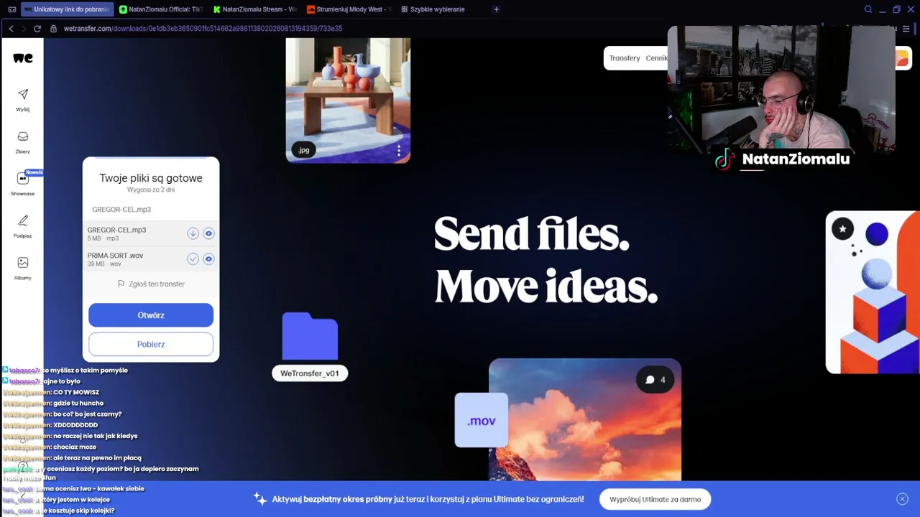Dismiss the Ultimate trial banner with X
This screenshot has height=517, width=920.
click(902, 499)
